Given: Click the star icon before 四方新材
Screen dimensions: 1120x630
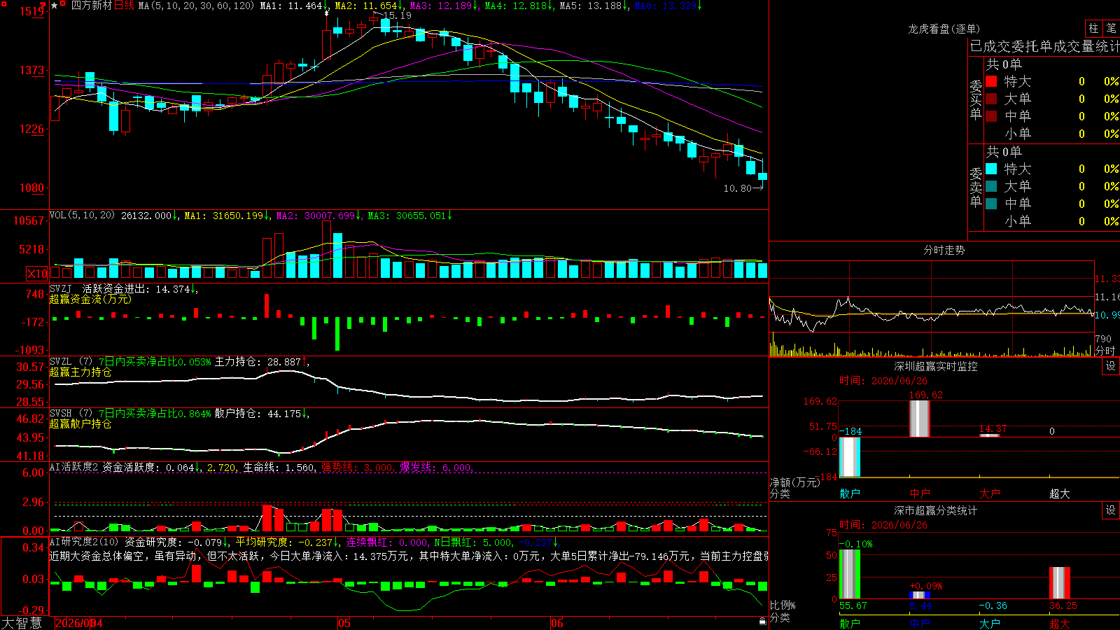Looking at the screenshot, I should [x=55, y=6].
